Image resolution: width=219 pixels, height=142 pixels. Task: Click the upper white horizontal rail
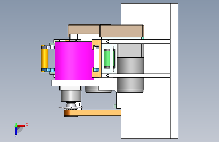[141, 41]
